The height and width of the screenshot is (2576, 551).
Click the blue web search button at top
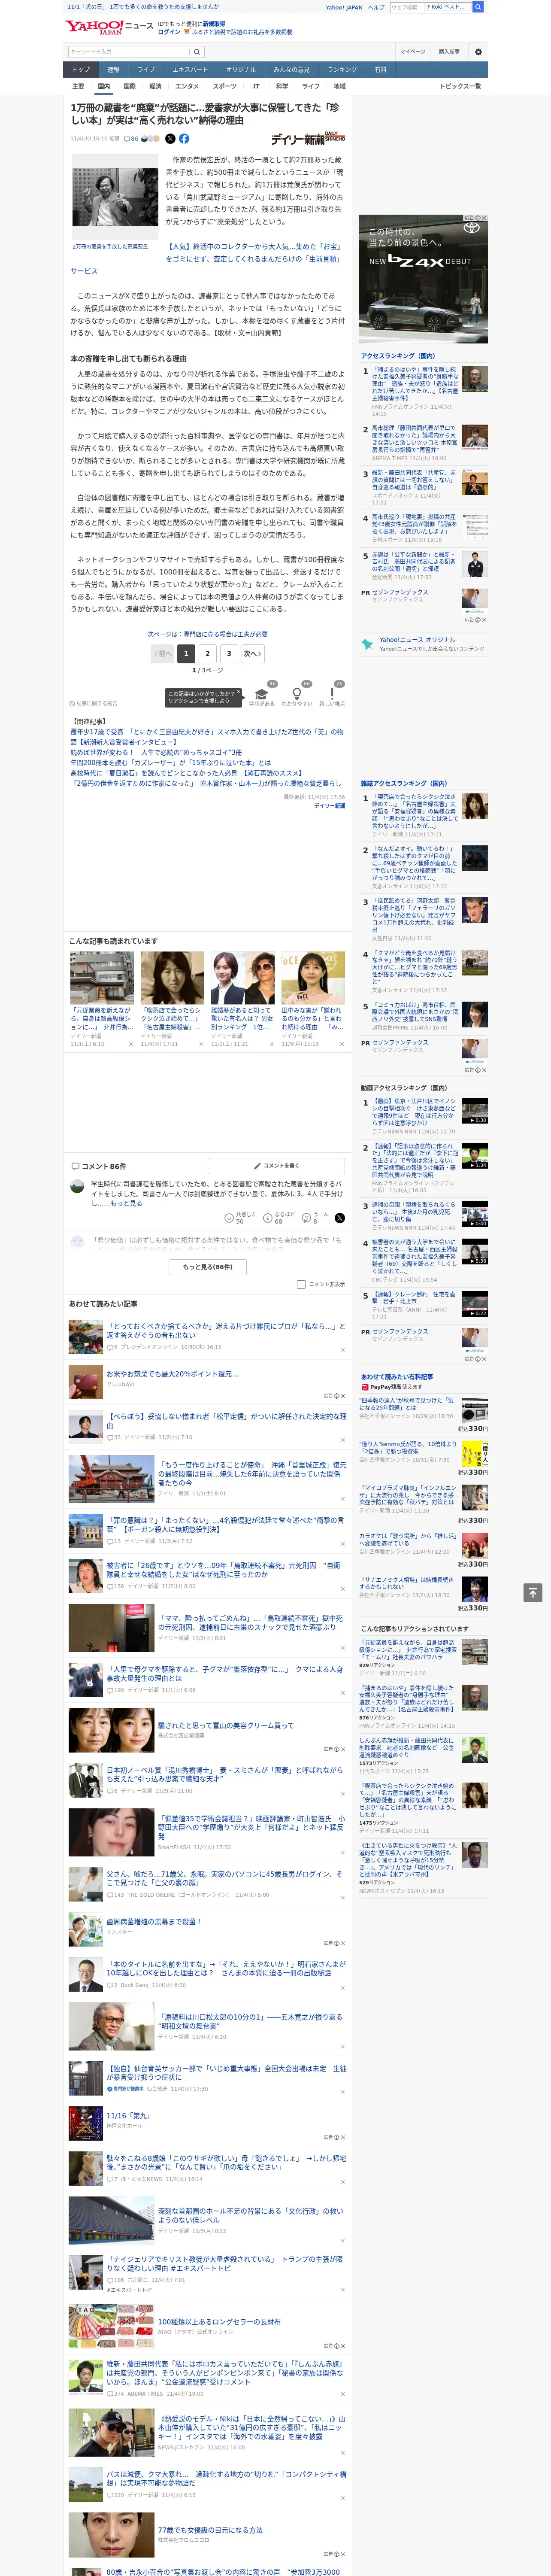pyautogui.click(x=478, y=7)
